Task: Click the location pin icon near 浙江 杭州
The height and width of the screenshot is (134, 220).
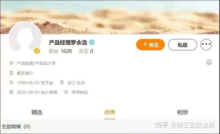Action: coord(62,82)
